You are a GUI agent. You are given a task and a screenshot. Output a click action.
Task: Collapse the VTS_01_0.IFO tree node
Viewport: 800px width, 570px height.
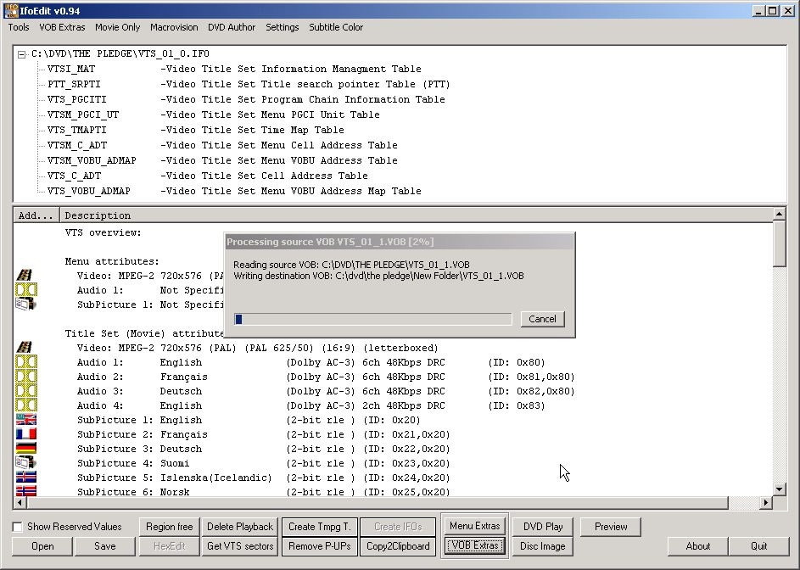tap(21, 54)
